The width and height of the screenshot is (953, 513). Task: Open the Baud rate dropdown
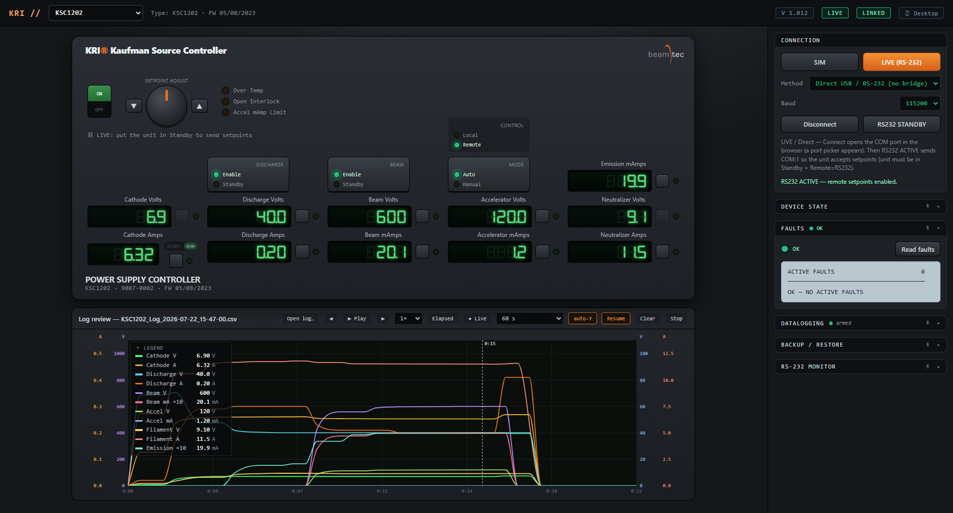point(920,103)
